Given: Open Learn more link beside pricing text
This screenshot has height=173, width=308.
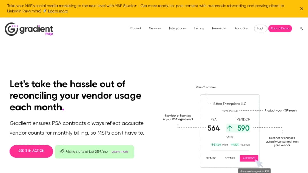Looking at the screenshot, I should (119, 151).
